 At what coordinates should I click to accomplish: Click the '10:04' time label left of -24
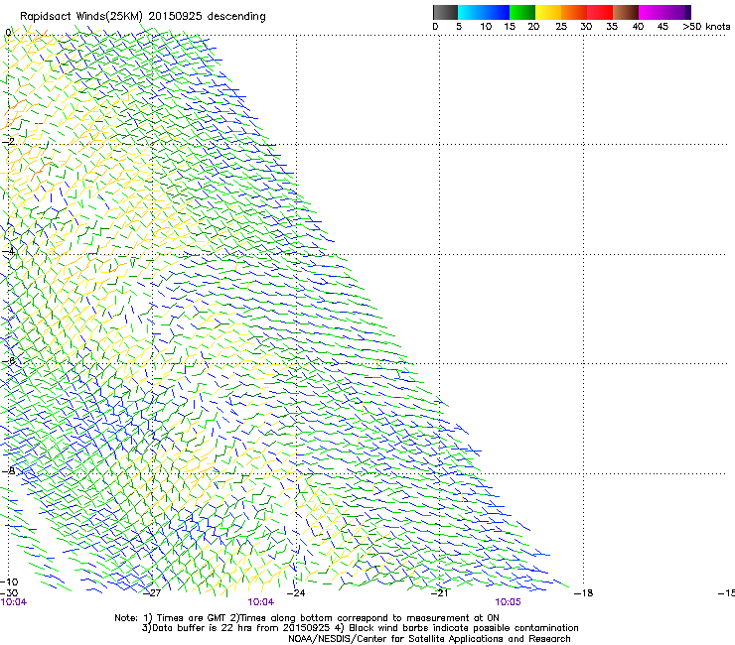click(261, 602)
